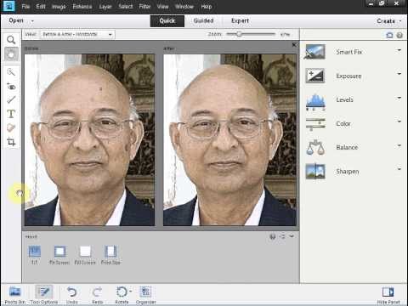Open the dropdown arrow next to Open
Image resolution: width=408 pixels, height=306 pixels.
(x=32, y=21)
